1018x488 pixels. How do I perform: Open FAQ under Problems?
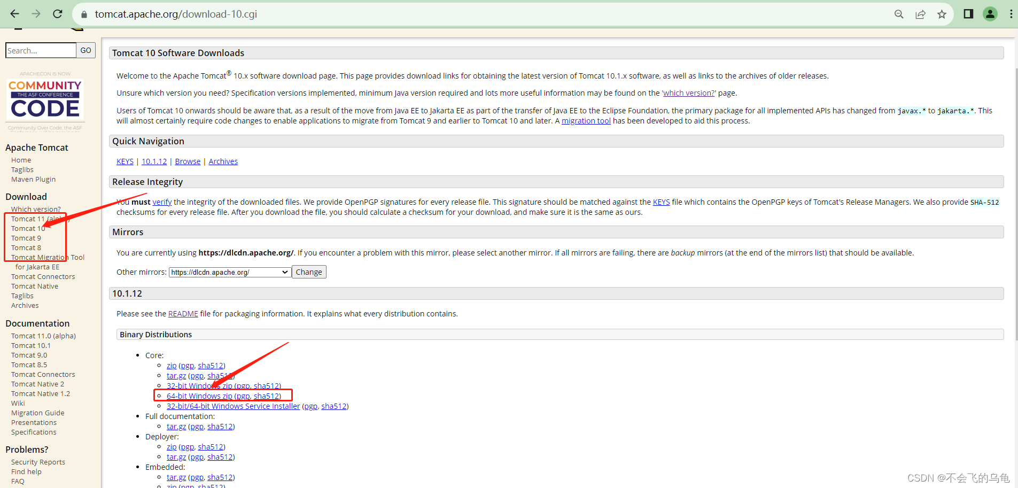coord(18,482)
